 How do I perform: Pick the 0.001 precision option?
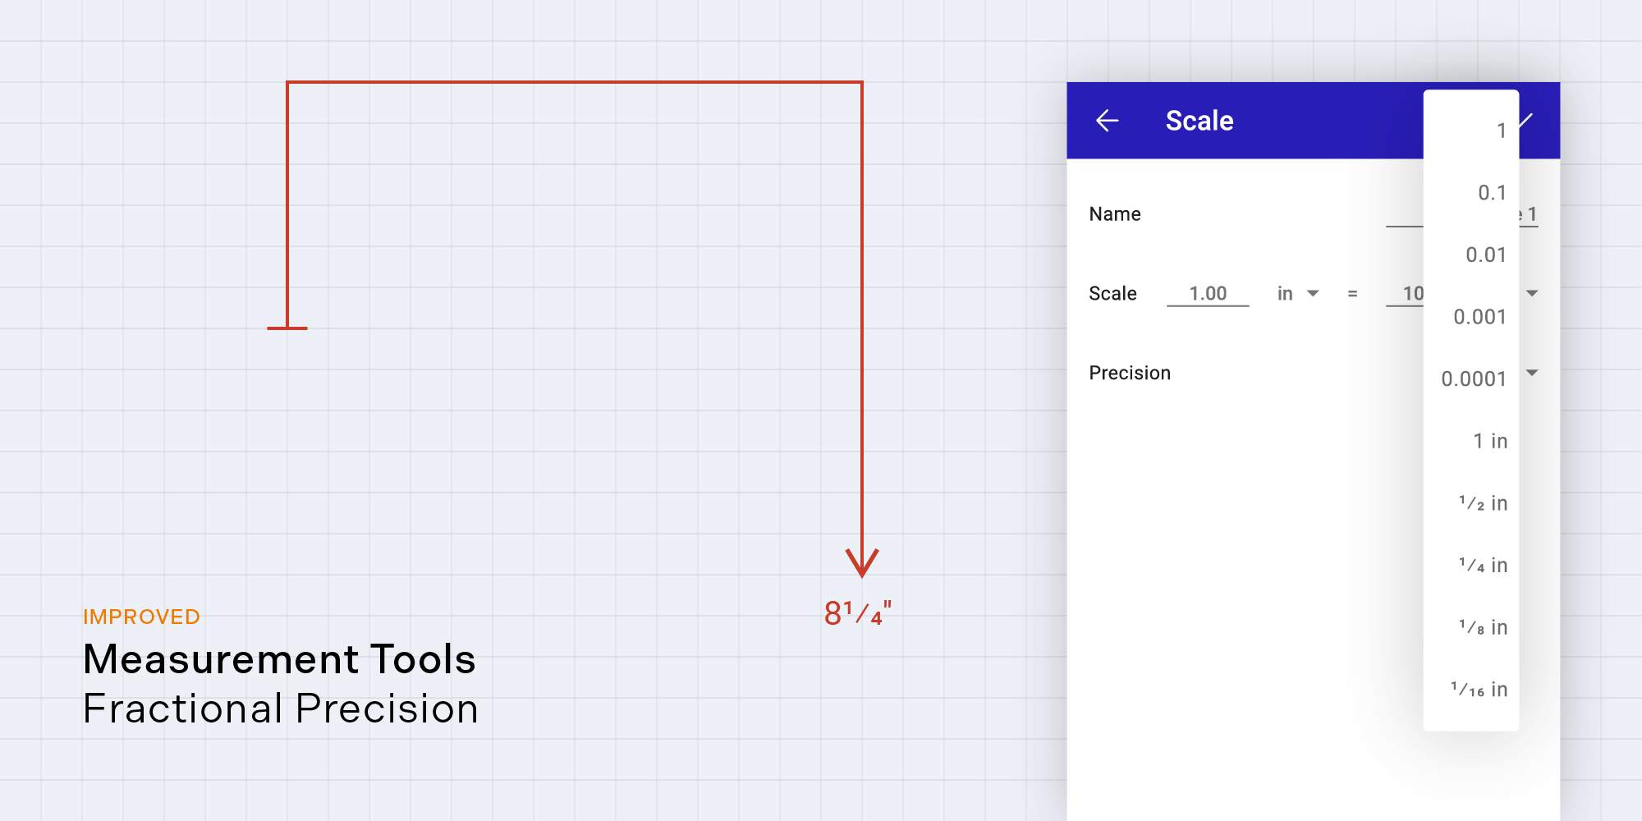1471,317
